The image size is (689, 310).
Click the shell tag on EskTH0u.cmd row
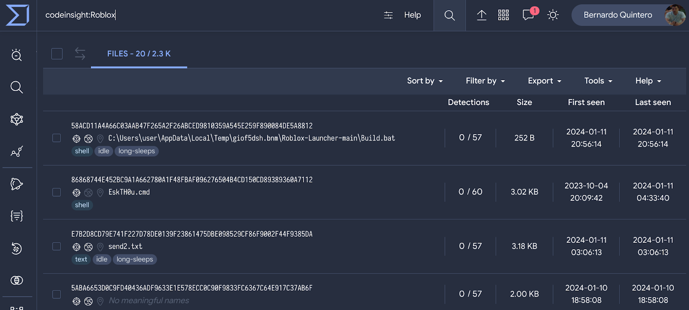(x=82, y=205)
